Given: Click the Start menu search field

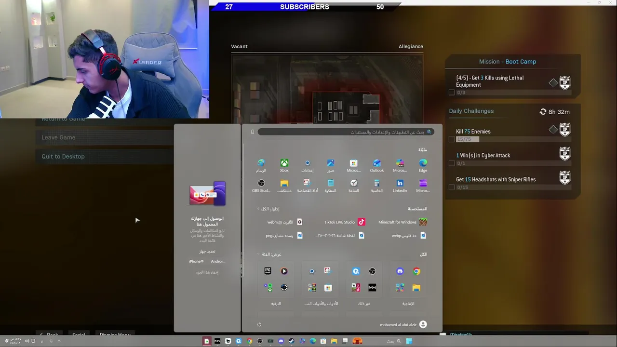Looking at the screenshot, I should pyautogui.click(x=346, y=132).
